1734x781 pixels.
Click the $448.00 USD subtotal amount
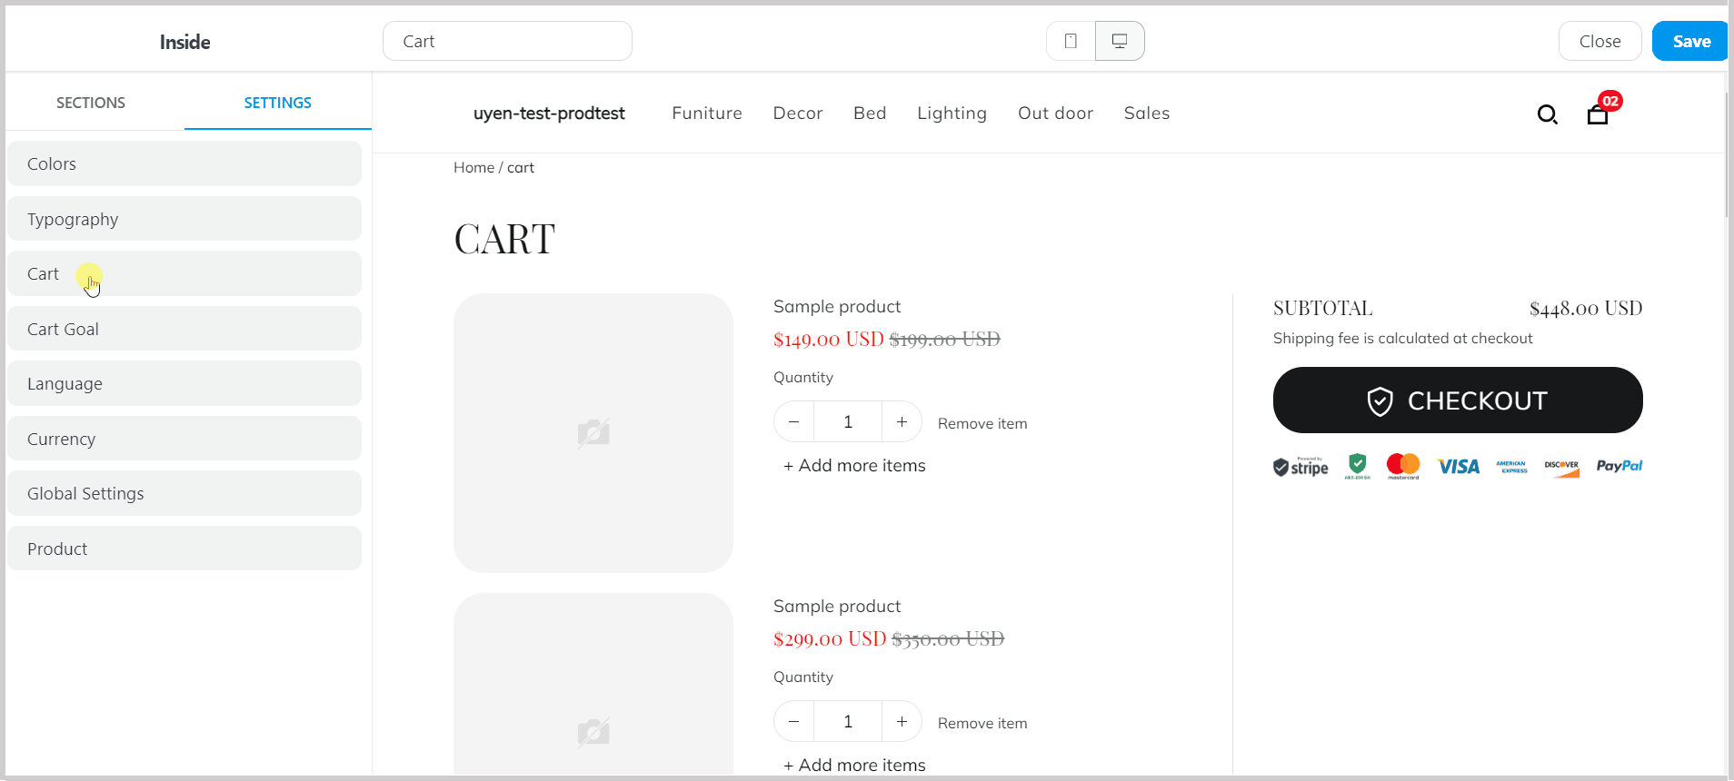[x=1586, y=309]
